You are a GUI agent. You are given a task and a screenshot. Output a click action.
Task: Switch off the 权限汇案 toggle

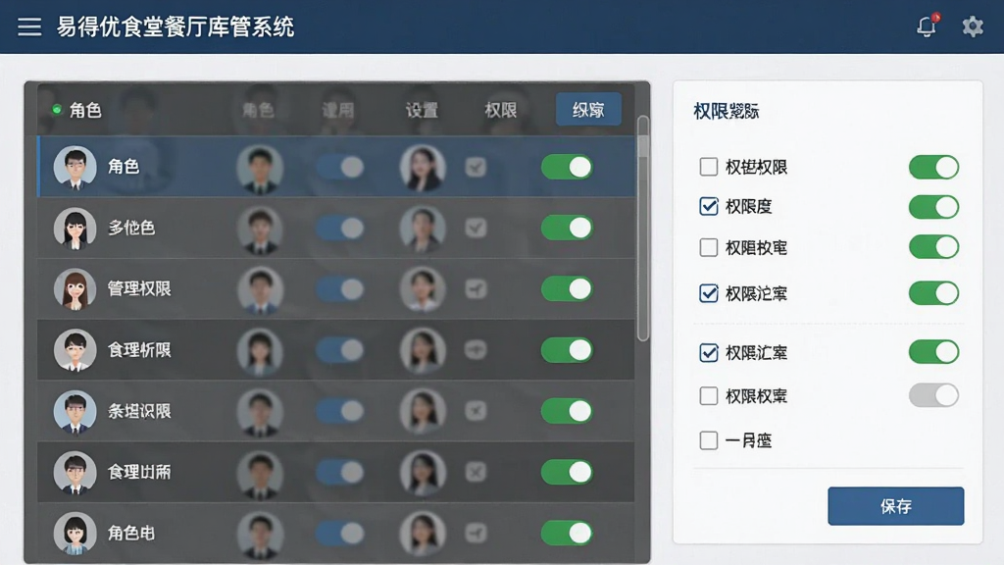point(933,352)
